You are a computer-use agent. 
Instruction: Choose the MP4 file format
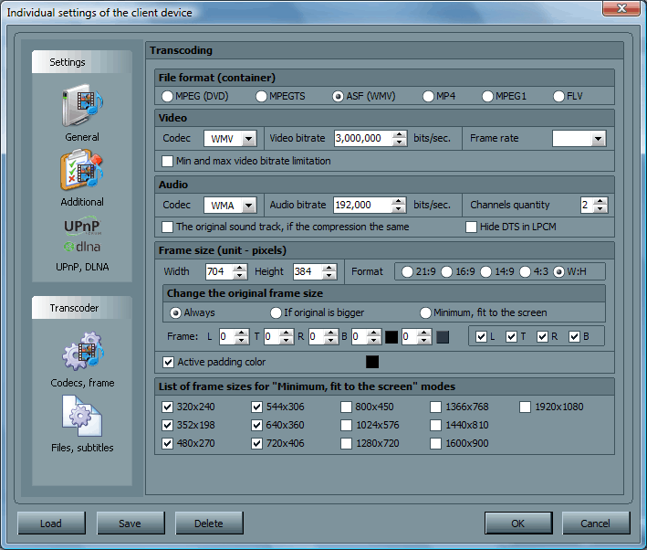[428, 96]
